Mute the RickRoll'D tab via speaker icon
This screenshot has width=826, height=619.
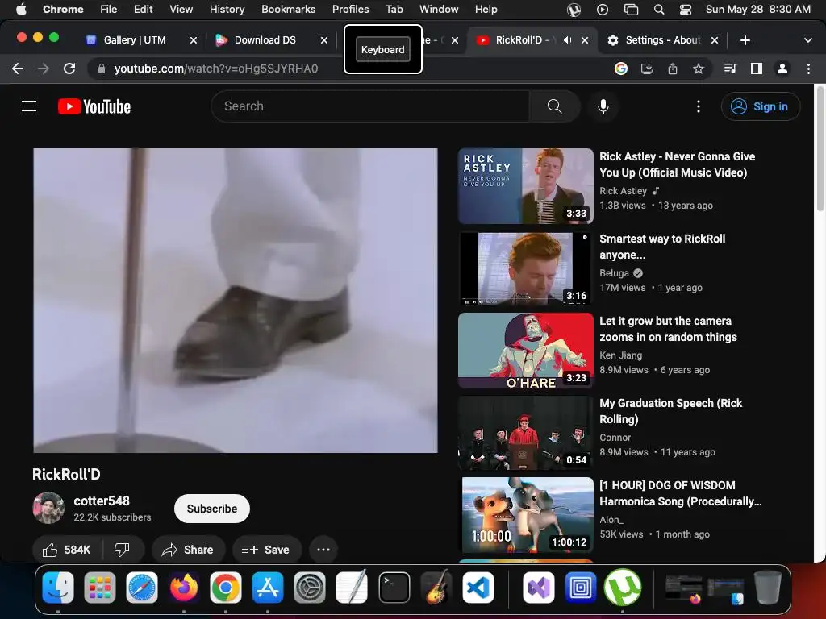coord(567,40)
